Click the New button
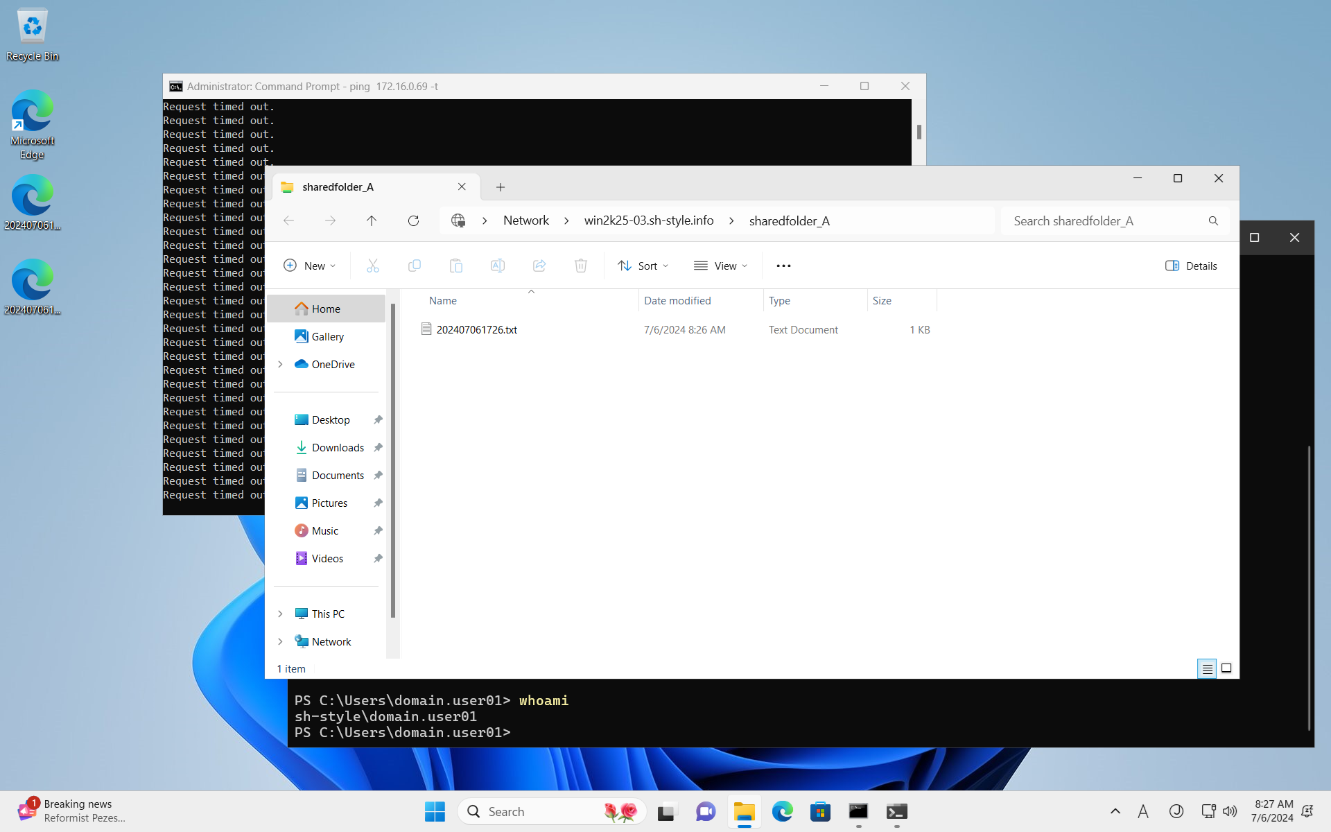Screen dimensions: 1331x832 (309, 266)
